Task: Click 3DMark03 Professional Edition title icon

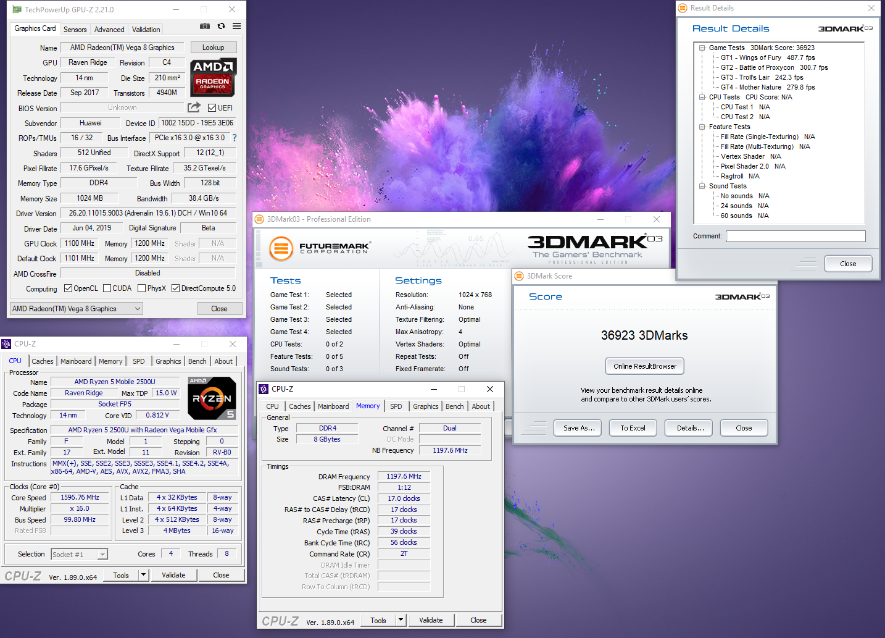Action: (x=259, y=219)
